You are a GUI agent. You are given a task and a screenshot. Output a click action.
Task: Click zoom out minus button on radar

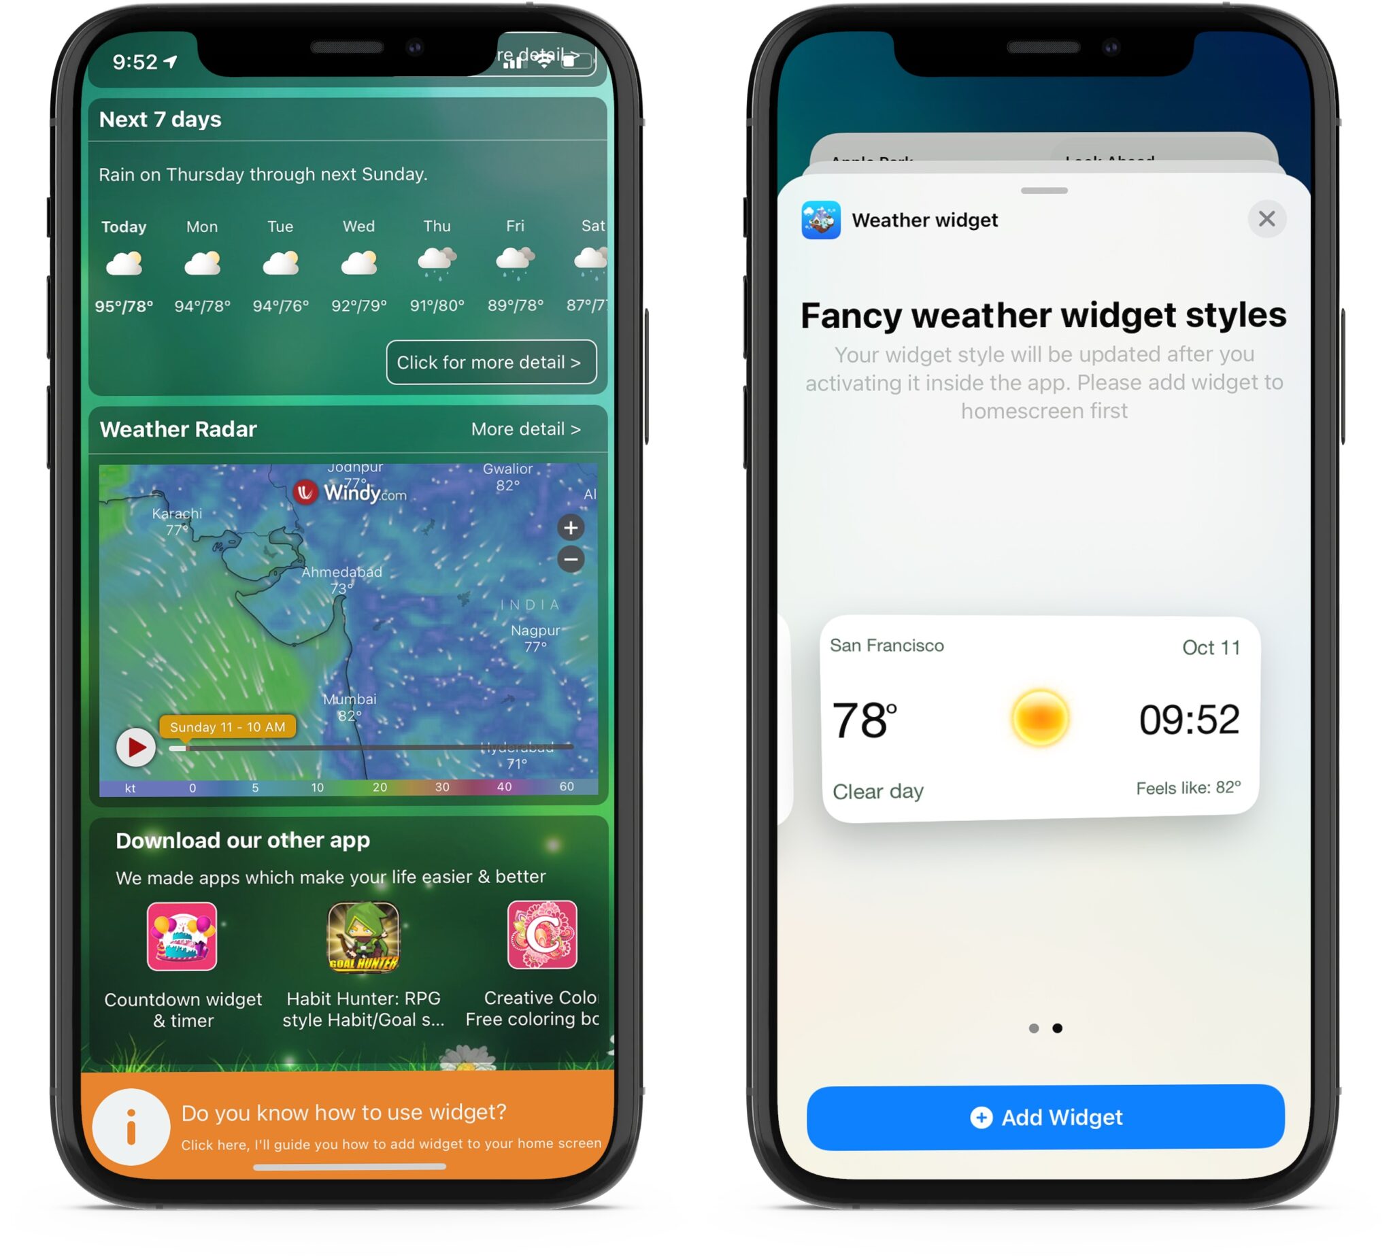click(x=570, y=559)
